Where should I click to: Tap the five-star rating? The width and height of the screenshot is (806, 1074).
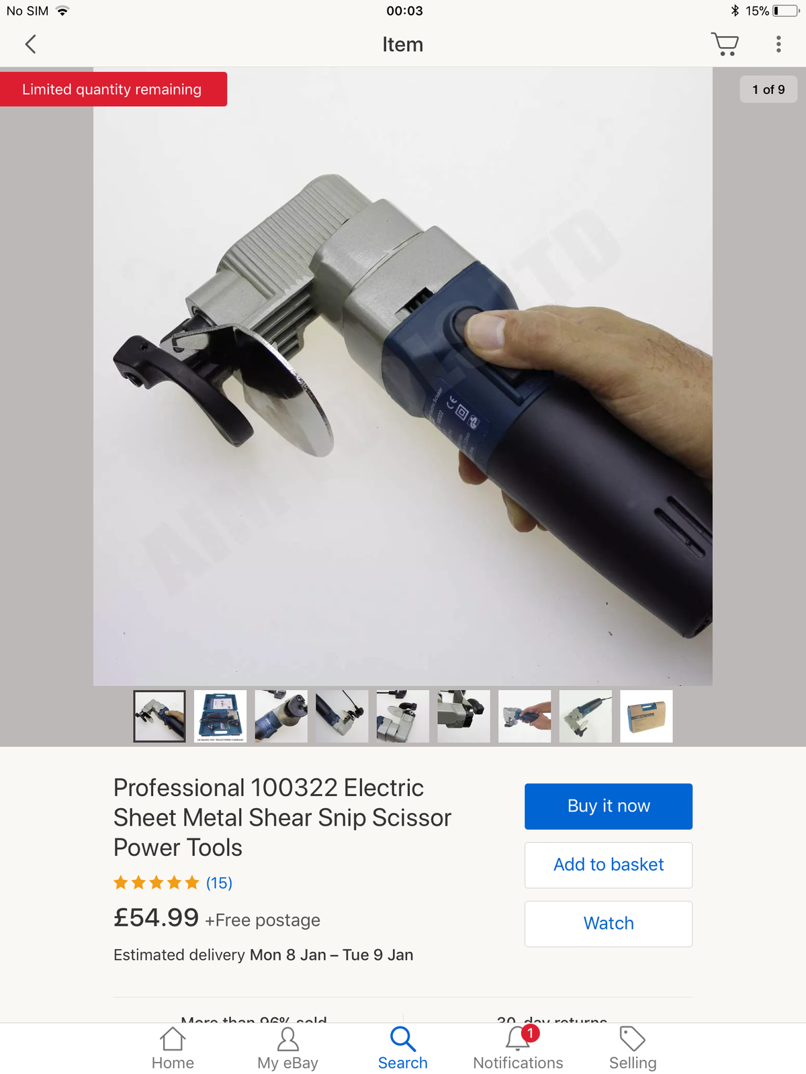(x=156, y=883)
